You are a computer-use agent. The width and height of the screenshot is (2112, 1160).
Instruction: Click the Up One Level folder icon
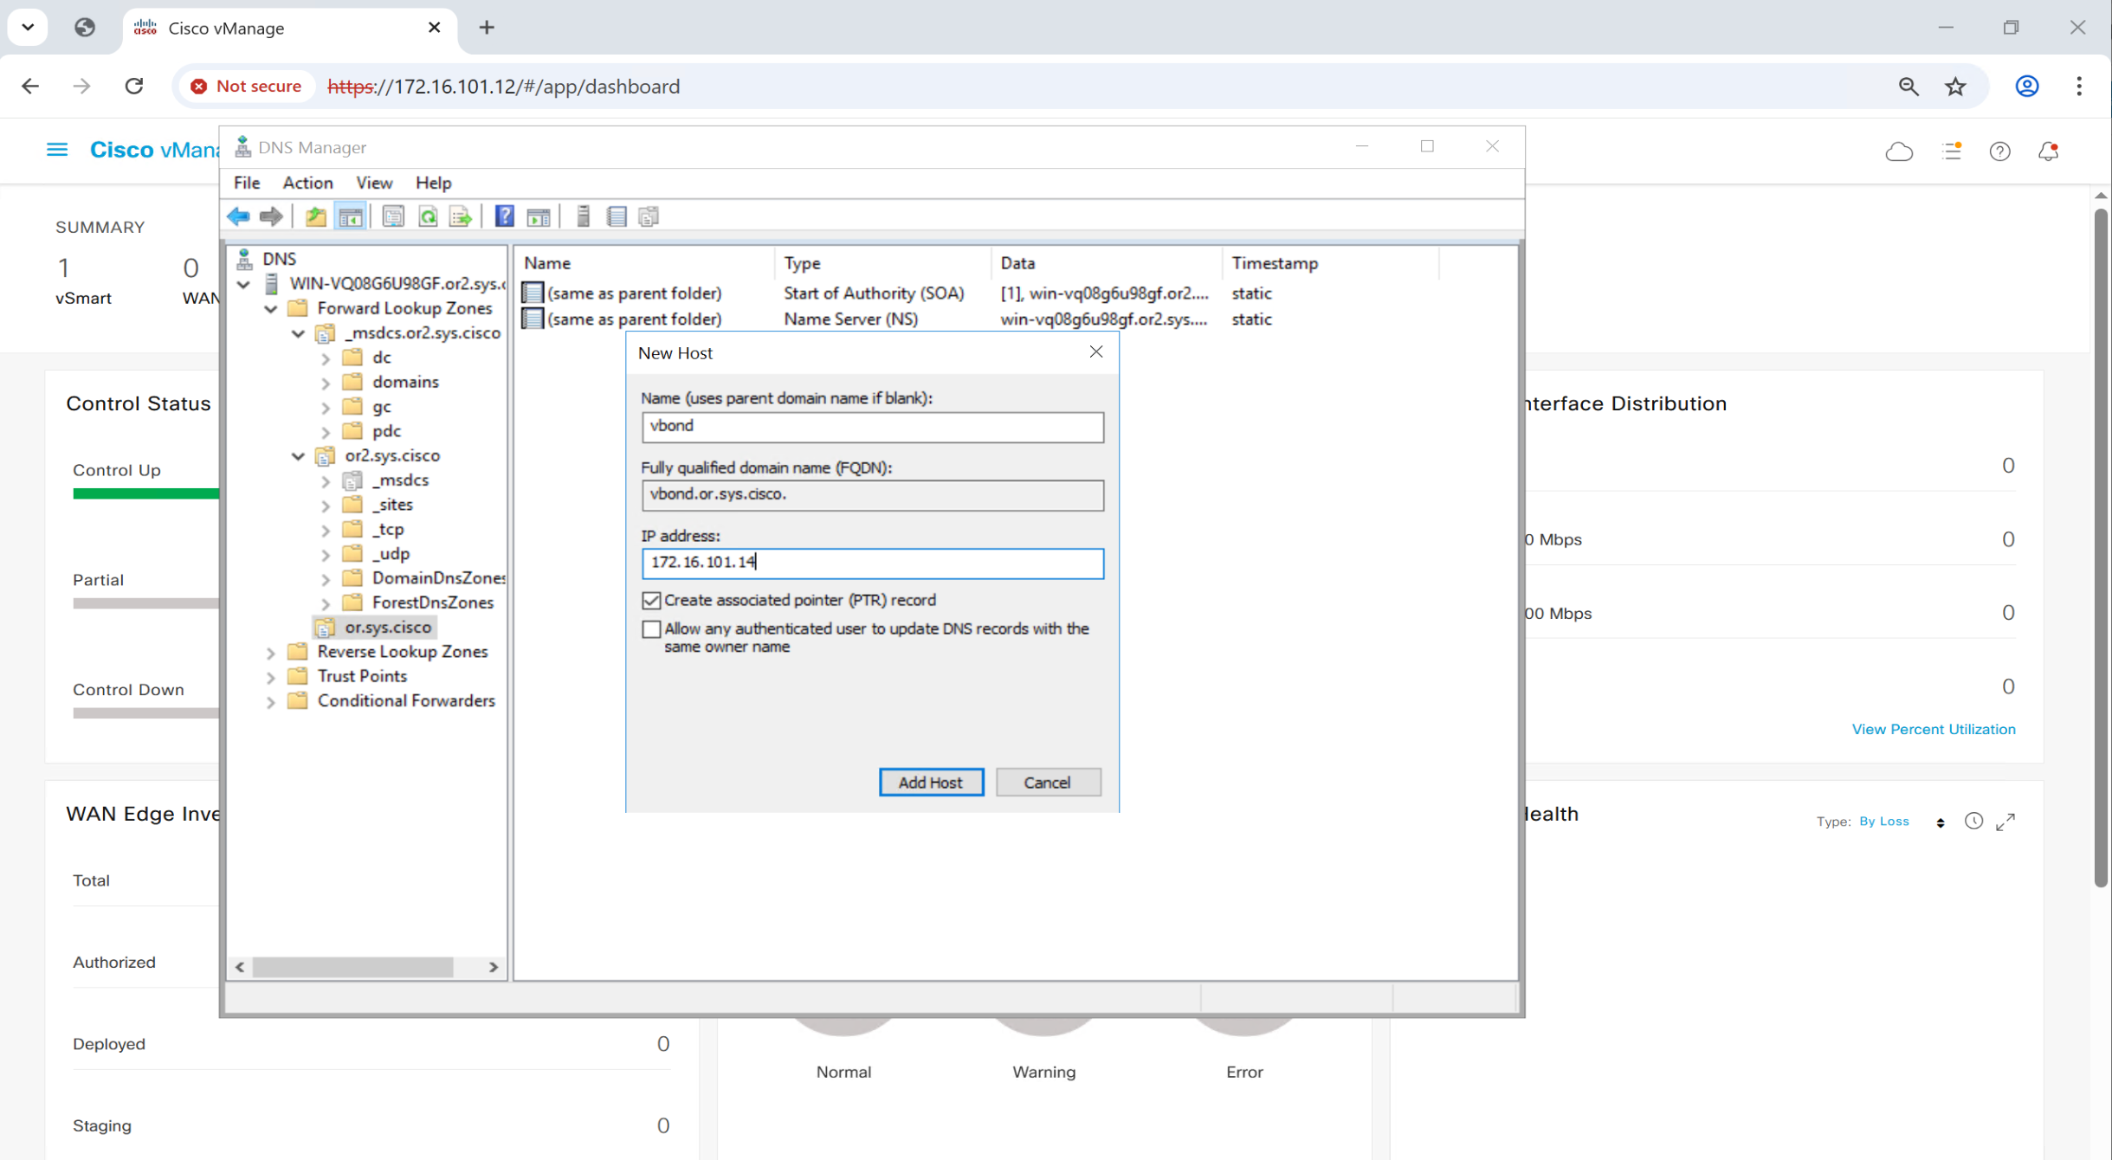coord(316,216)
